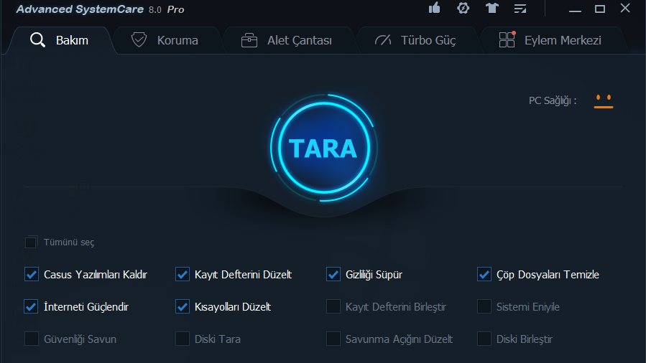Screen dimensions: 646x363
Task: Open the skin t-shirt icon
Action: (x=492, y=8)
